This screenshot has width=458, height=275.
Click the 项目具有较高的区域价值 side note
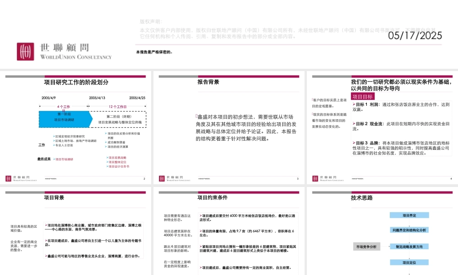24,229
